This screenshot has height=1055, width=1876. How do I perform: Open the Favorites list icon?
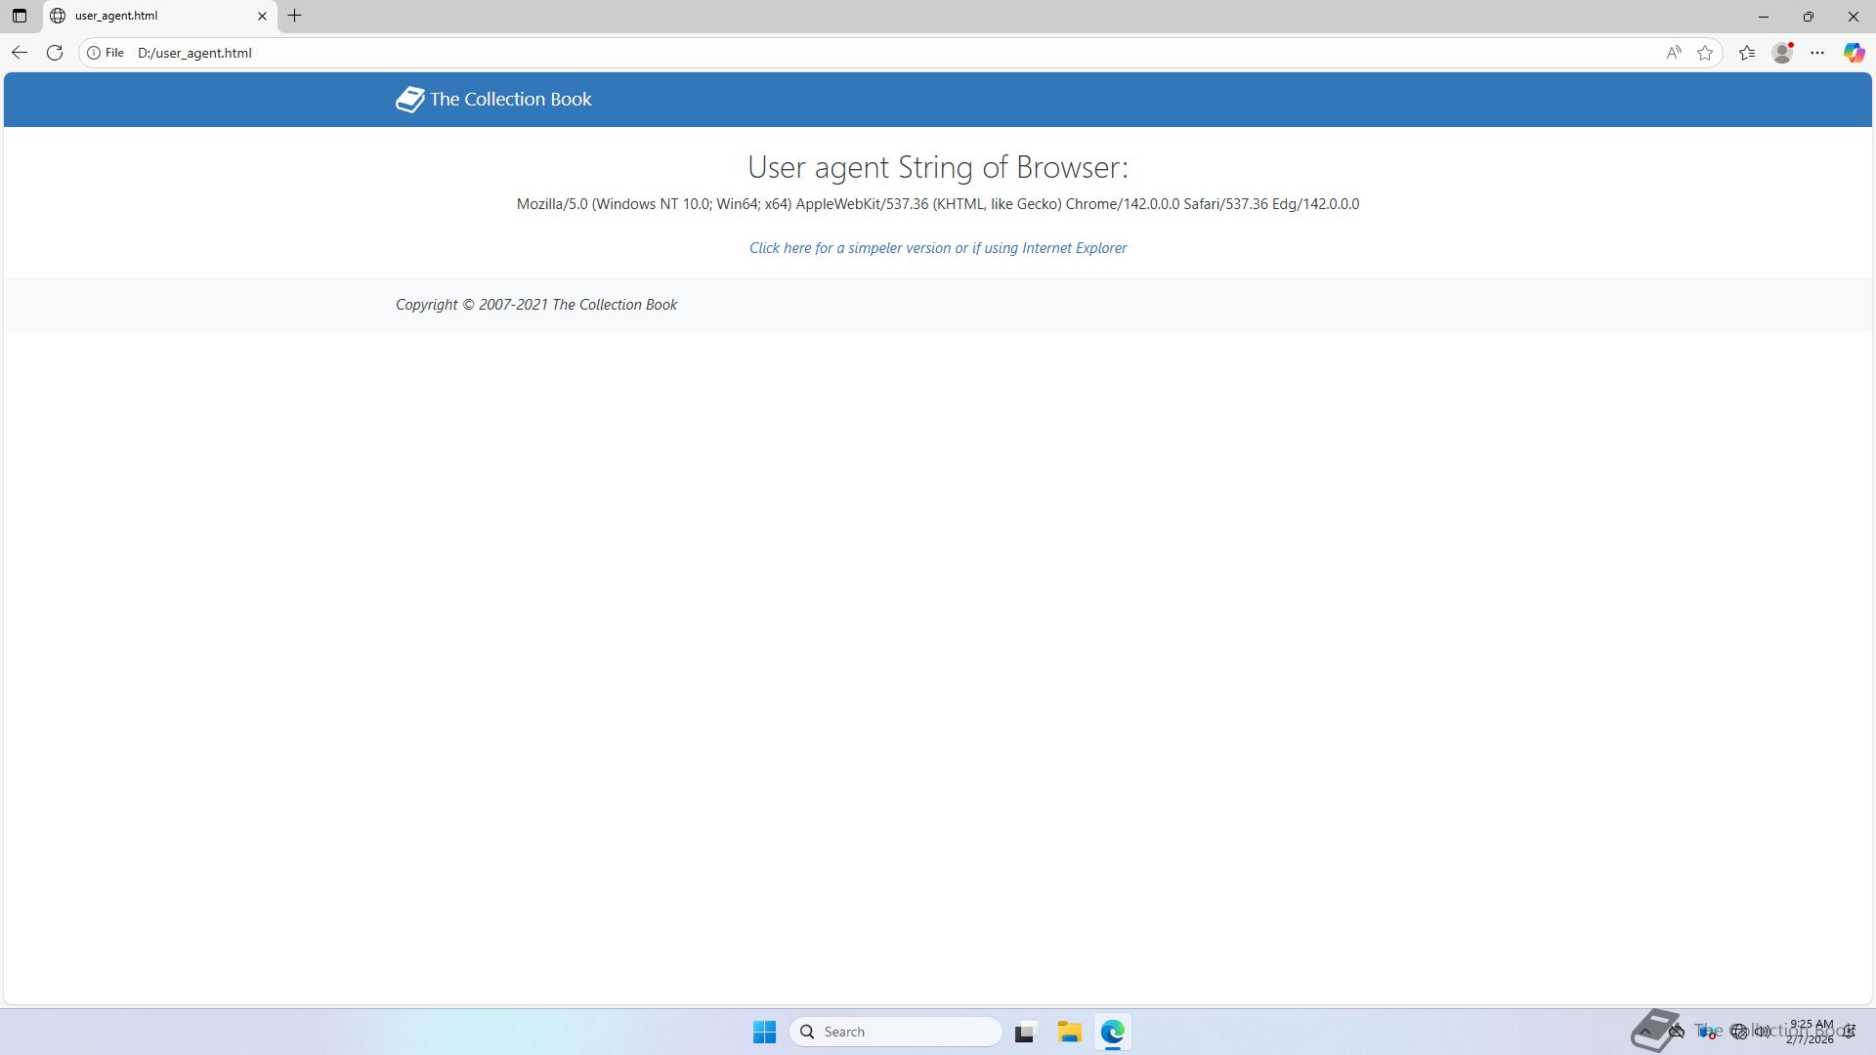click(x=1747, y=53)
